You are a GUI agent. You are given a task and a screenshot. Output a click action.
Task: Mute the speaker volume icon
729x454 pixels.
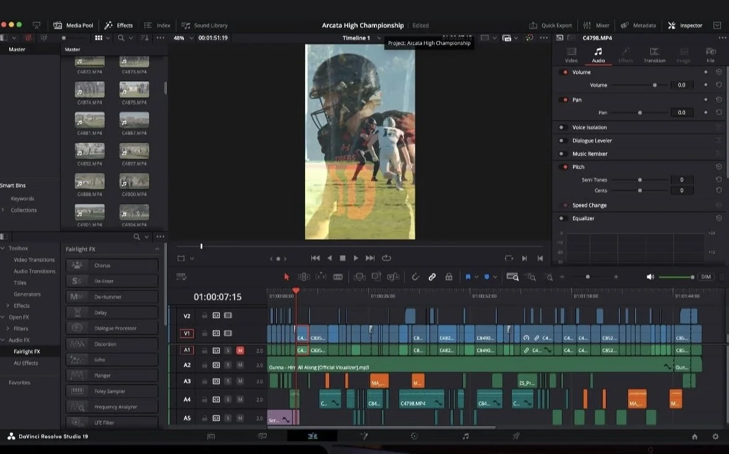click(x=650, y=277)
